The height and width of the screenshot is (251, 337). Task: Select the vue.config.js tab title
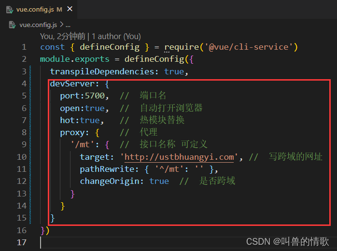click(35, 10)
